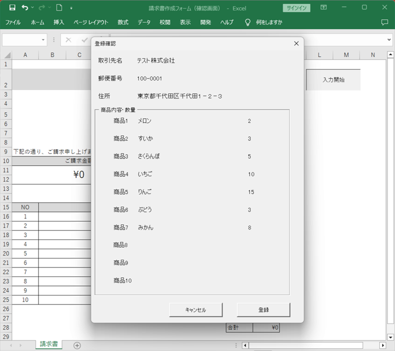Add a new sheet with plus icon
Screen dimensions: 395x351
[77, 345]
